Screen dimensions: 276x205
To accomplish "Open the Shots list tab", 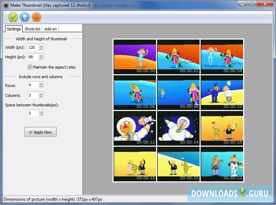I will tap(33, 29).
